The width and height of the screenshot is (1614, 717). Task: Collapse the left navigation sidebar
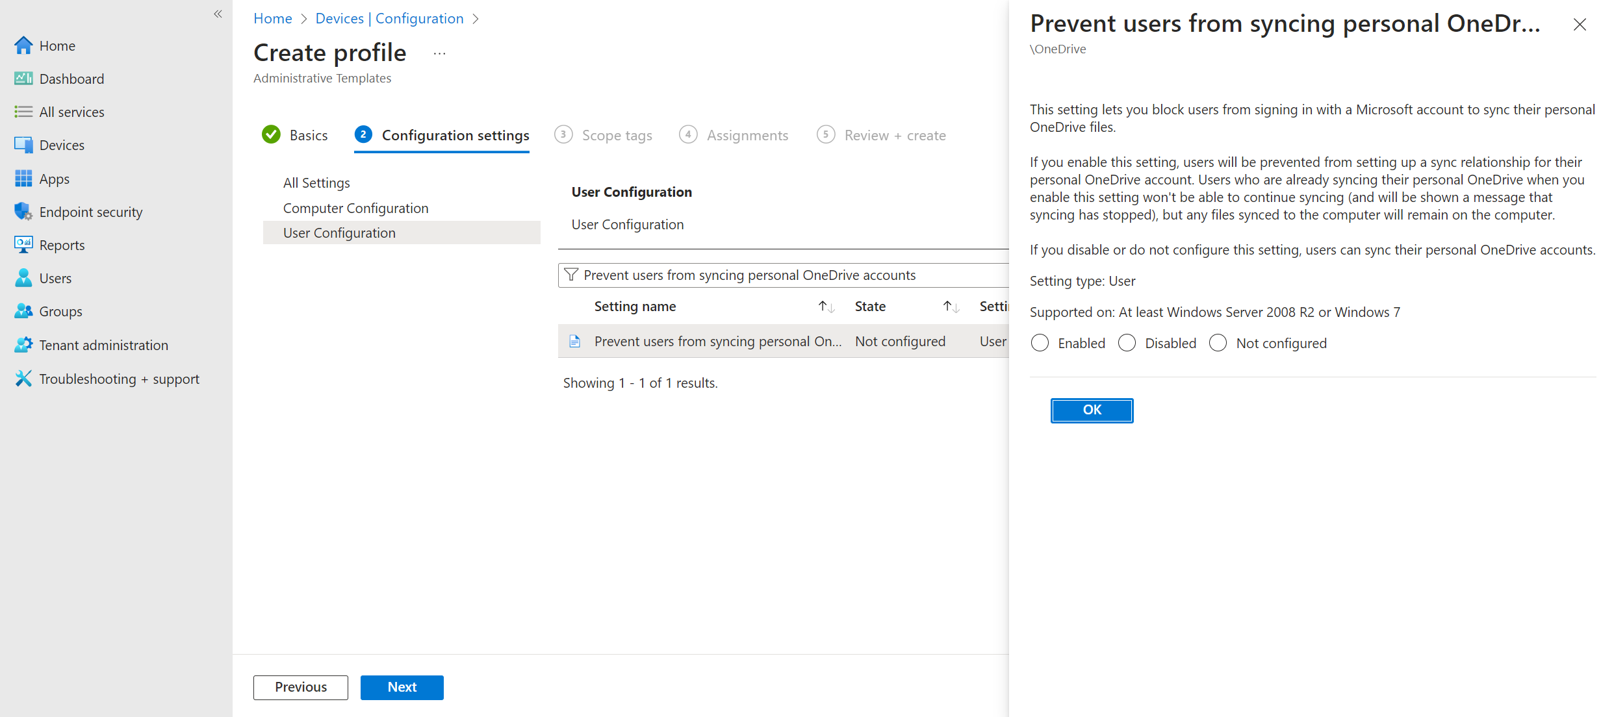pyautogui.click(x=218, y=14)
